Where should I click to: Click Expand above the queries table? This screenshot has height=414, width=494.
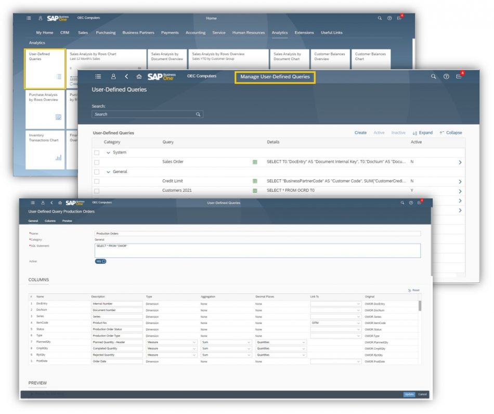pos(422,133)
